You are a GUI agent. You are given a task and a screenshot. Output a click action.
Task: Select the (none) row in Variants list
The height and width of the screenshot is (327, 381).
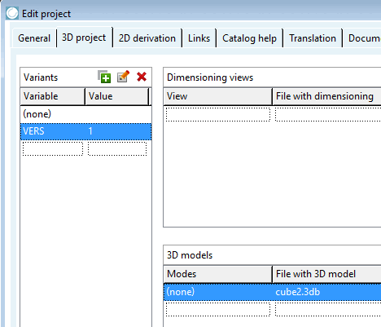[x=85, y=114]
